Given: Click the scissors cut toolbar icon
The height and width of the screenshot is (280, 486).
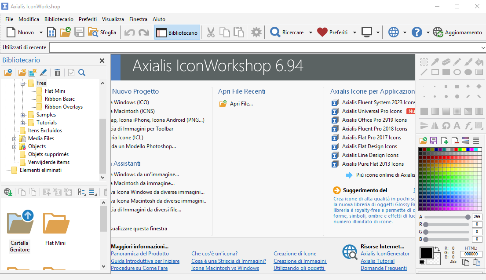Looking at the screenshot, I should [211, 32].
